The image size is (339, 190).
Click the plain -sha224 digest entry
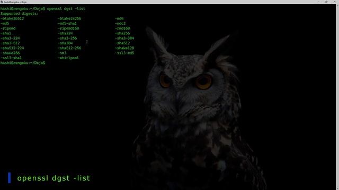(x=65, y=33)
